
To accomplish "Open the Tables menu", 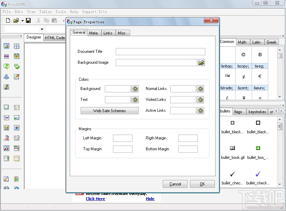I will [x=45, y=11].
